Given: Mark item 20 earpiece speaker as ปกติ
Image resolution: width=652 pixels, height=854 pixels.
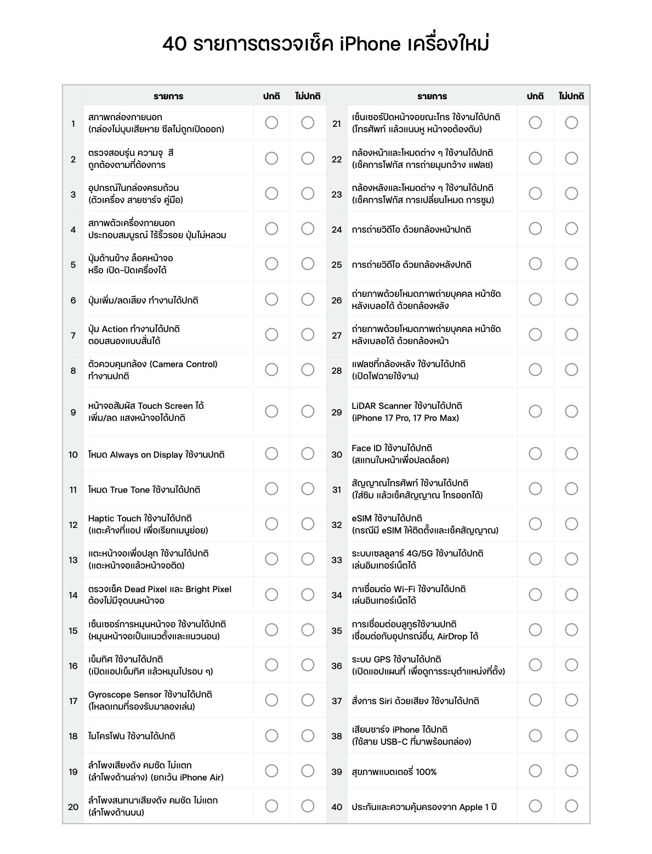Looking at the screenshot, I should coord(271,806).
